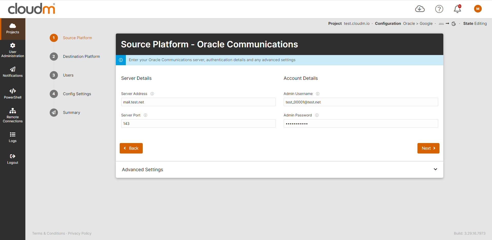Screen dimensions: 492x240
Task: Show info for Admin Username field
Action: (317, 94)
